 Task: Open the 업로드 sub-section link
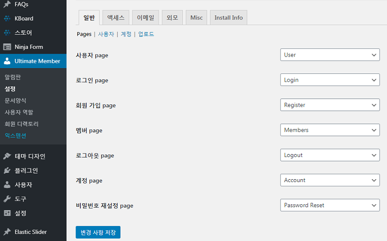coord(146,34)
